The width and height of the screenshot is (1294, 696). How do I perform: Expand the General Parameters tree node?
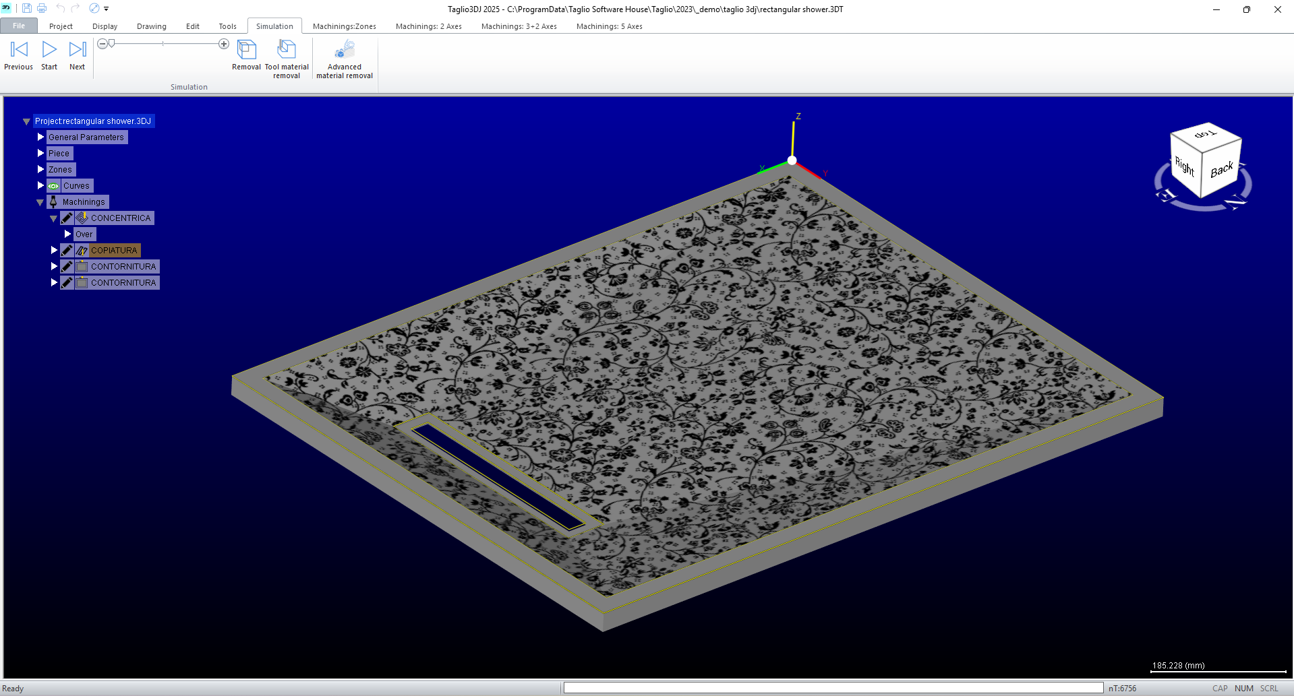[x=40, y=137]
